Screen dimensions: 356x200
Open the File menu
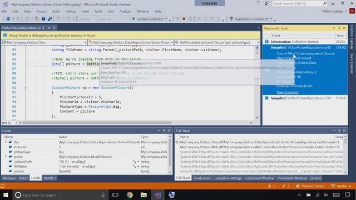pos(4,11)
